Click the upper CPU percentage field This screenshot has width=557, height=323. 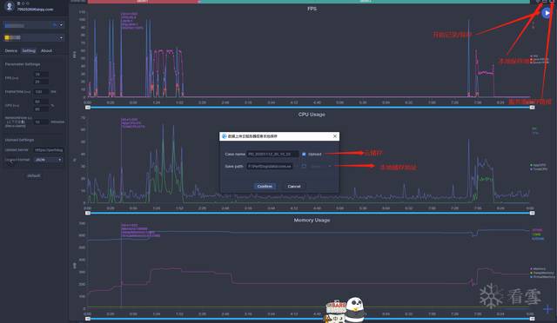tap(41, 102)
